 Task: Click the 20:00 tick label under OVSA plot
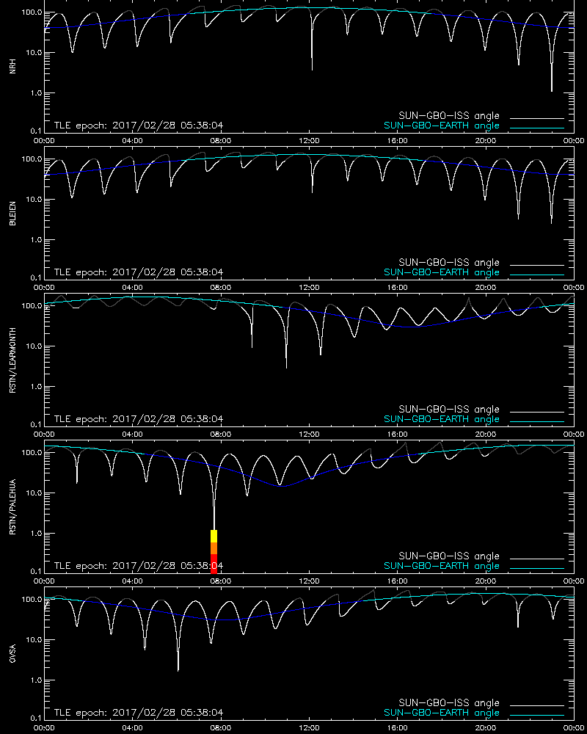tap(486, 728)
